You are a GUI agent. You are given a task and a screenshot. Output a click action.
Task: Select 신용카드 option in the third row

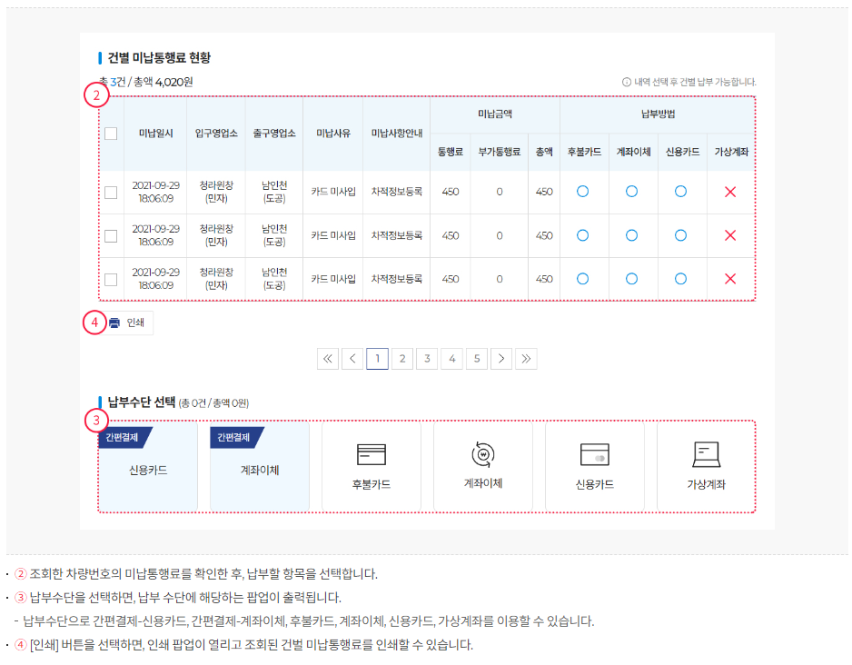click(x=681, y=279)
